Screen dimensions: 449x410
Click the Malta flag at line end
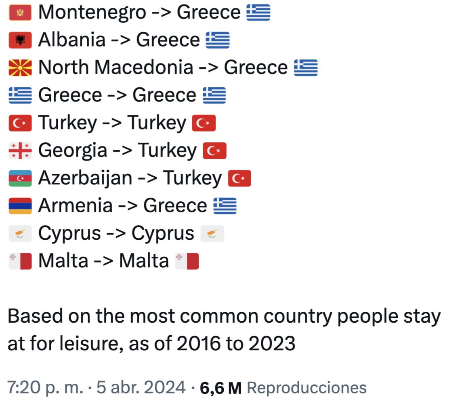pos(187,261)
